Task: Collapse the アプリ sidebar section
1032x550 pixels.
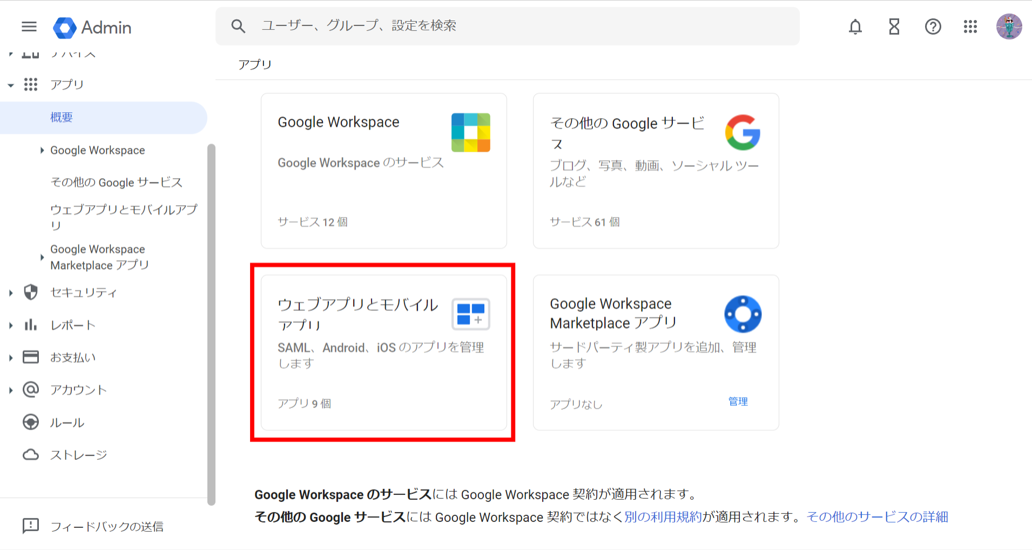Action: [x=11, y=85]
